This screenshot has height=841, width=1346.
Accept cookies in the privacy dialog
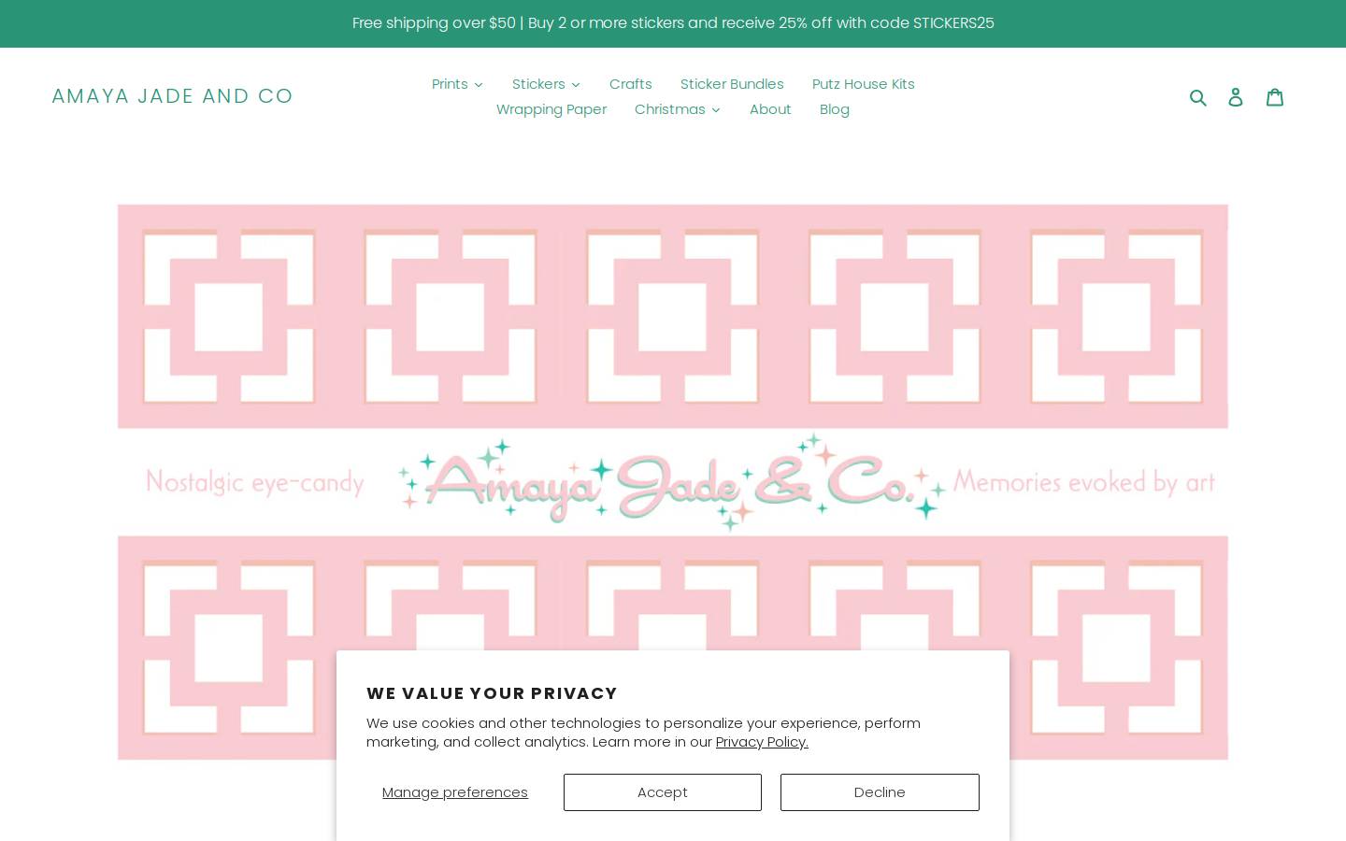[x=663, y=792]
